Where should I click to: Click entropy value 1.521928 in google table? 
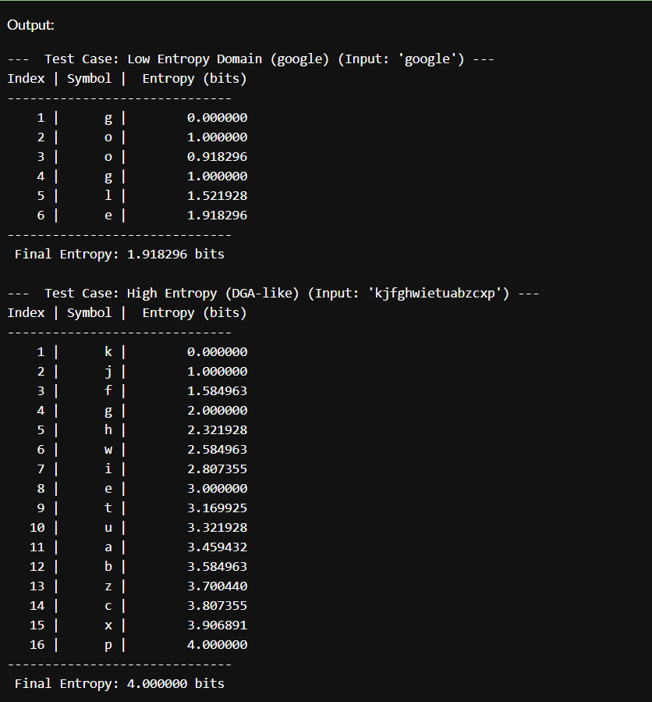217,195
